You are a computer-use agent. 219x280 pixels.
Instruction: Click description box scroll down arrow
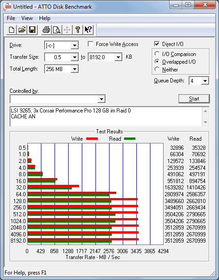click(x=205, y=122)
